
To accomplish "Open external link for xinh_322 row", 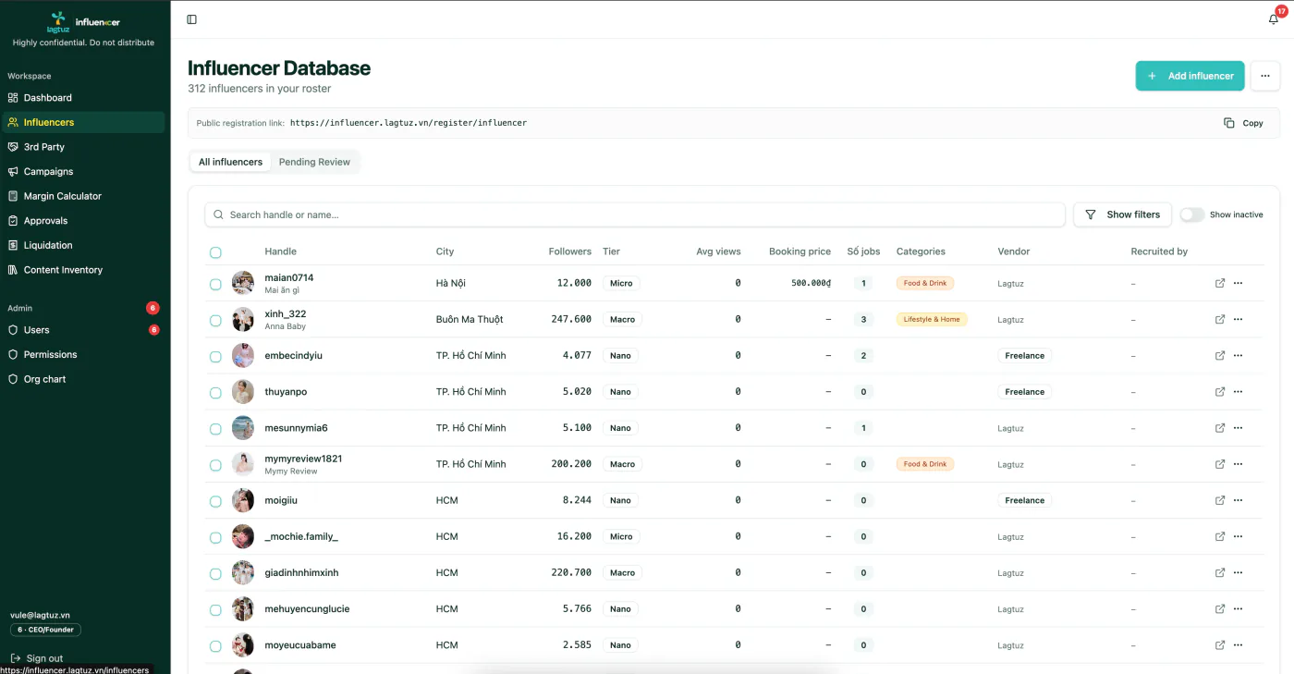I will point(1220,319).
